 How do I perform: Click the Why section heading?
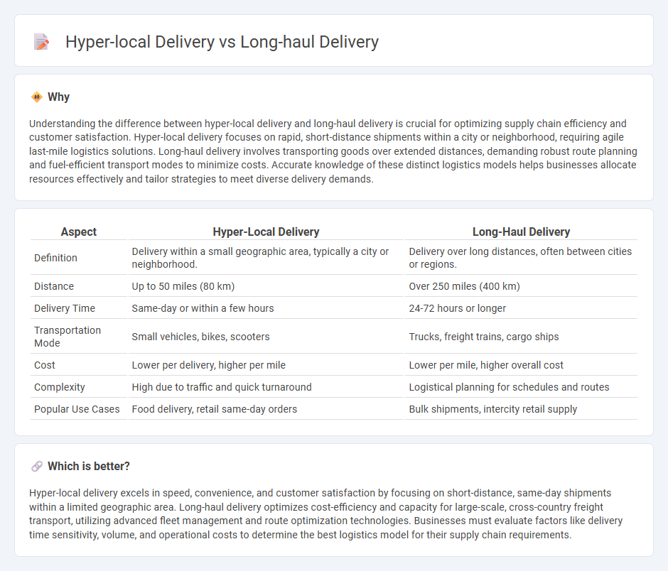pyautogui.click(x=58, y=97)
